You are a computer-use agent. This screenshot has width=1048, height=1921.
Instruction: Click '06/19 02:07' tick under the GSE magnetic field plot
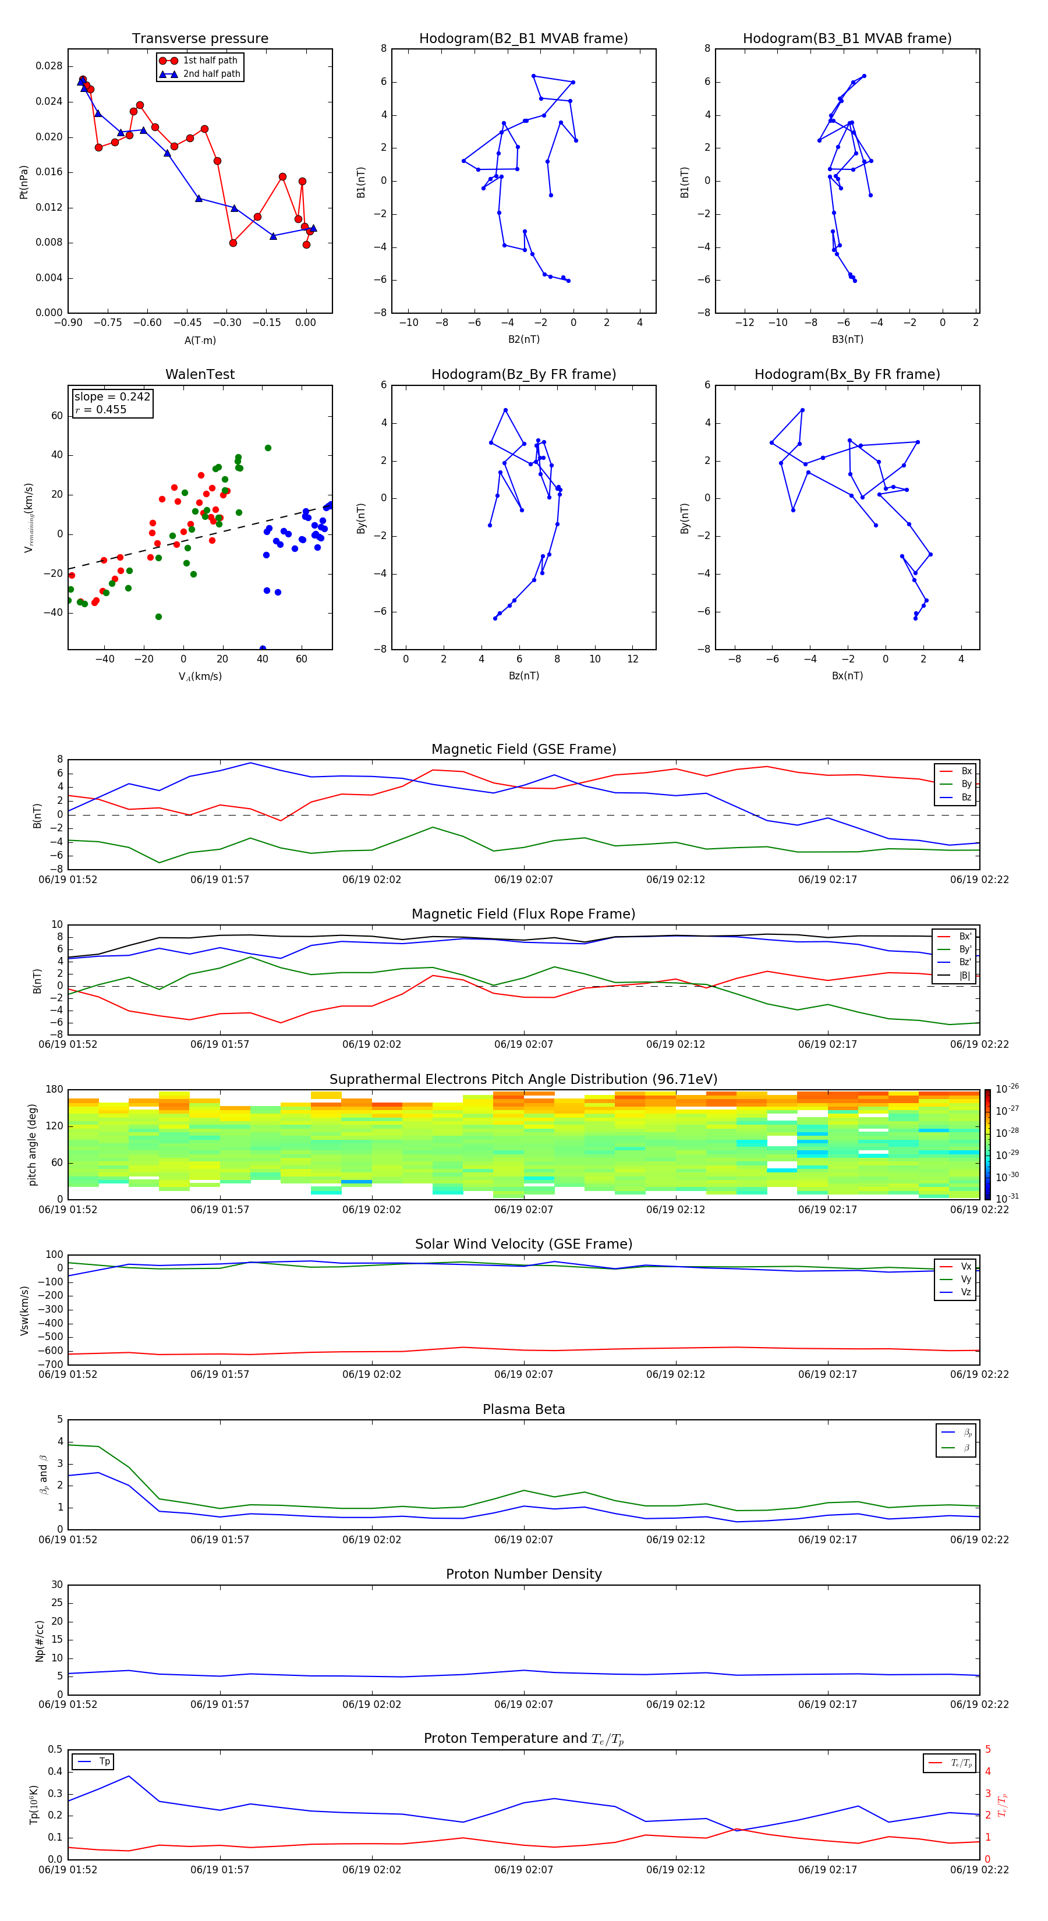click(523, 880)
